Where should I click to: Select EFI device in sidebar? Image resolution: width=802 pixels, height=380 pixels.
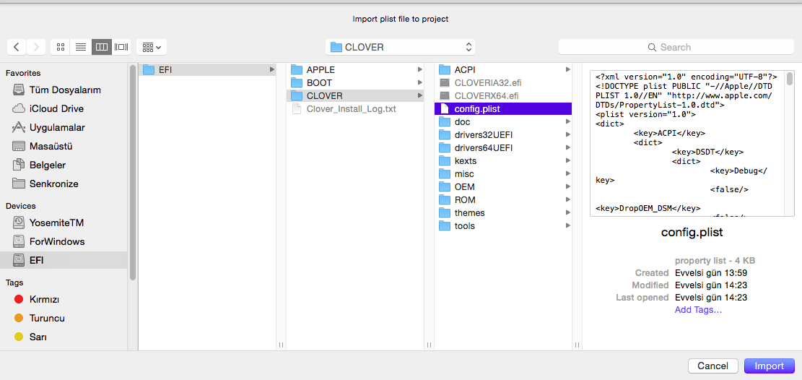64,260
